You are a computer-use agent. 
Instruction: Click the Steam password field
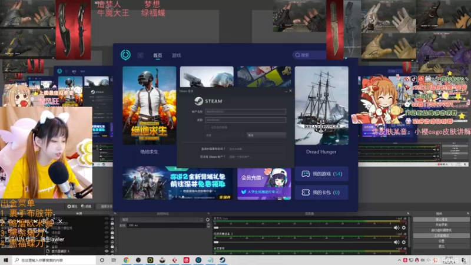click(x=246, y=120)
